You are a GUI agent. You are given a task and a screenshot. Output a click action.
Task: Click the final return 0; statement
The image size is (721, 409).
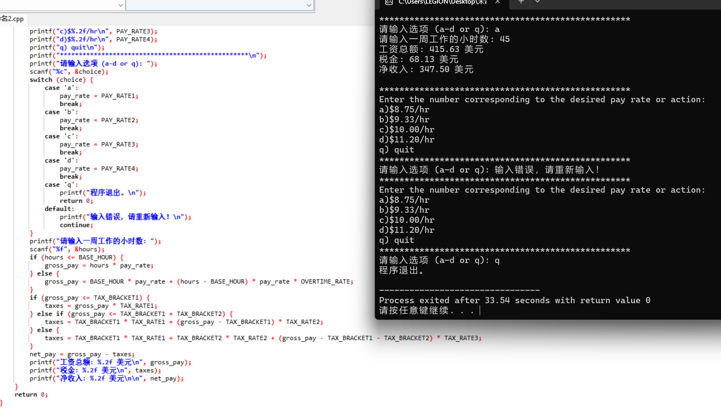click(x=31, y=395)
